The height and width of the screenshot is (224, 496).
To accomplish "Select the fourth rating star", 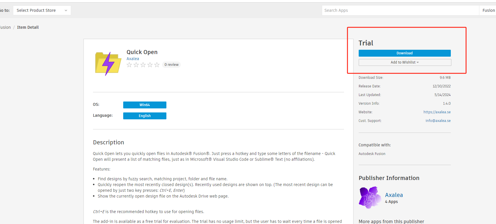I will 150,65.
